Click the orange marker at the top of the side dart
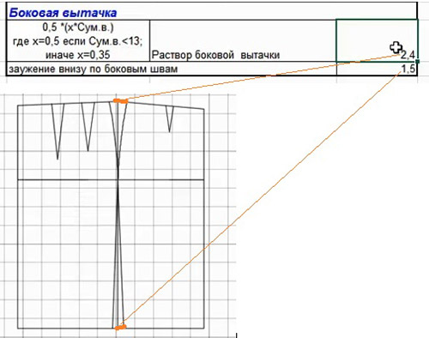This screenshot has height=338, width=429. tap(121, 100)
